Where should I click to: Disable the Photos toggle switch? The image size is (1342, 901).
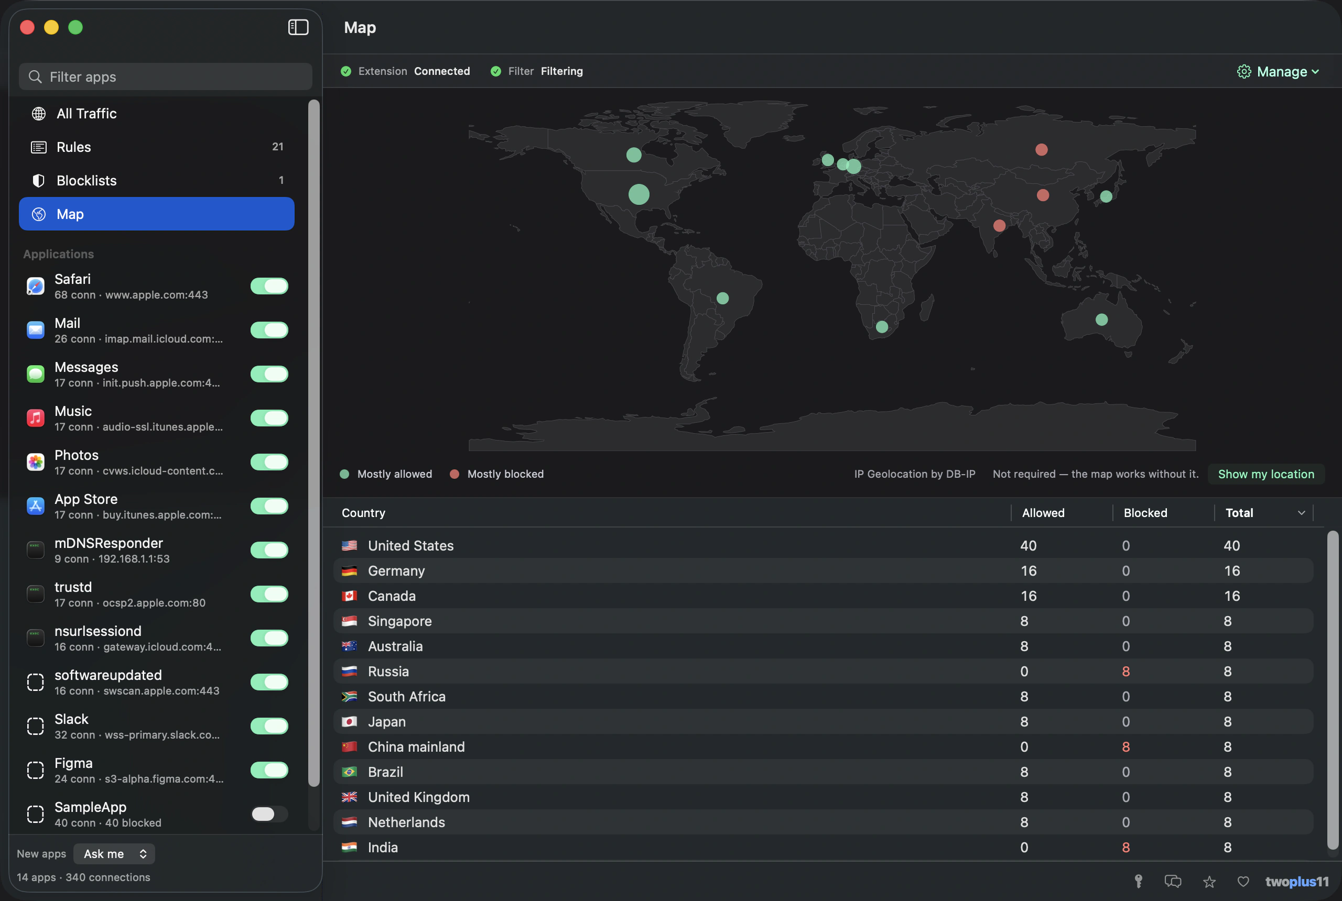(269, 462)
